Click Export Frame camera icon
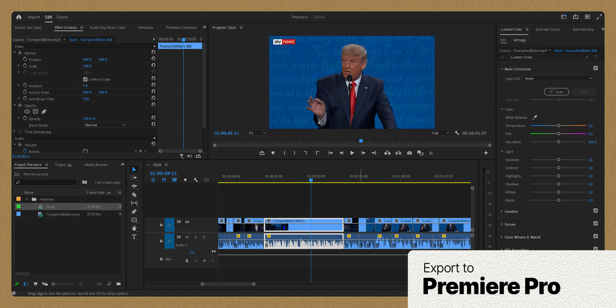 coord(409,153)
